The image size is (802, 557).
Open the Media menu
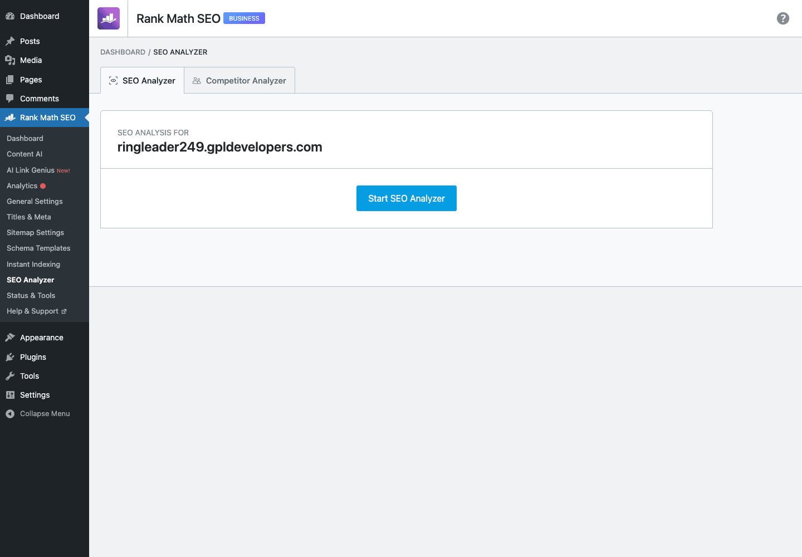pos(45,60)
